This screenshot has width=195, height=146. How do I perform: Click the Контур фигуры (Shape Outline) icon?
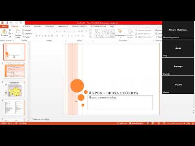(136, 34)
